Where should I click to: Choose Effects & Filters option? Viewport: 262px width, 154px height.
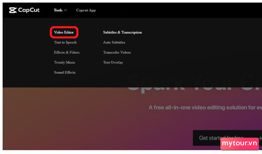click(x=67, y=52)
